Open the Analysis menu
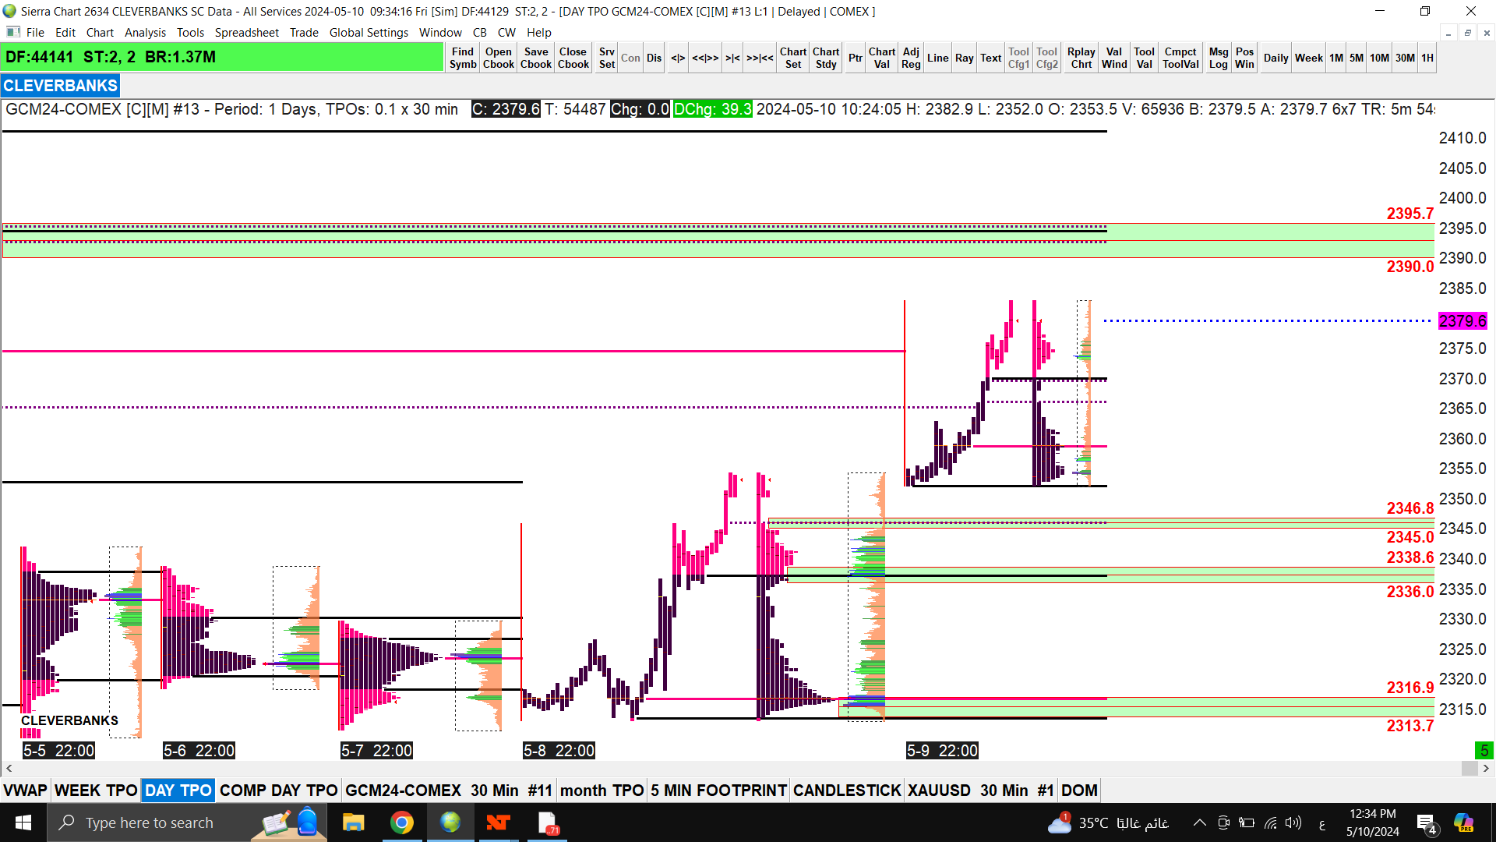 pyautogui.click(x=145, y=33)
